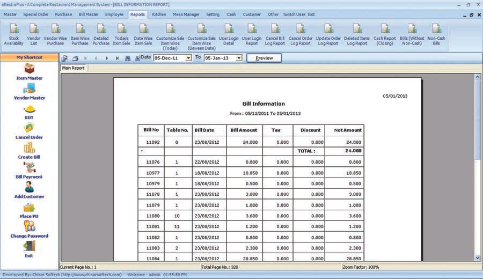Open Vendor Master shortcut
The image size is (483, 279).
(x=30, y=92)
